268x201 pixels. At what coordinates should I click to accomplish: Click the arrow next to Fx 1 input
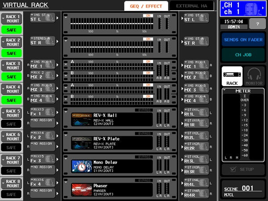point(58,112)
